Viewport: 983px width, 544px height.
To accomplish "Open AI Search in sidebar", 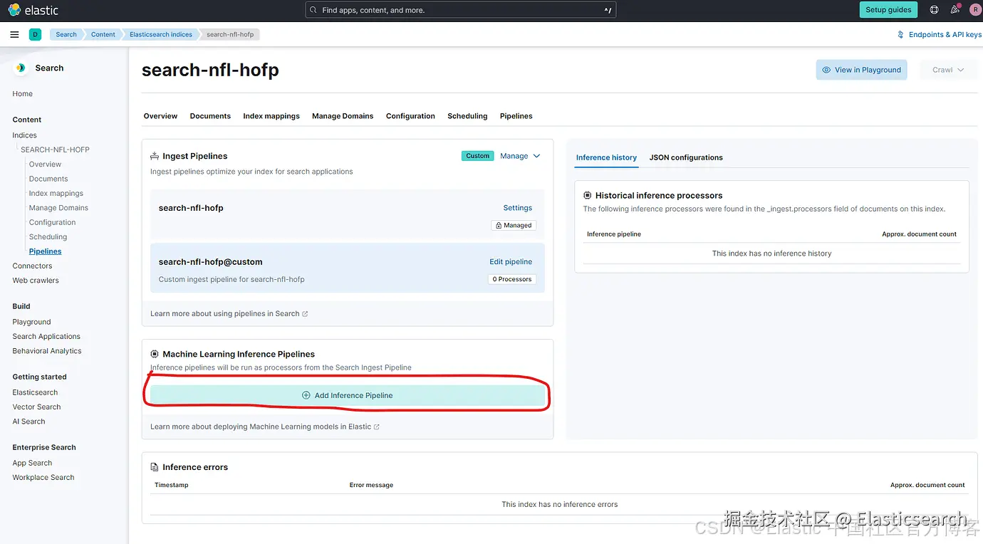I will click(x=28, y=422).
